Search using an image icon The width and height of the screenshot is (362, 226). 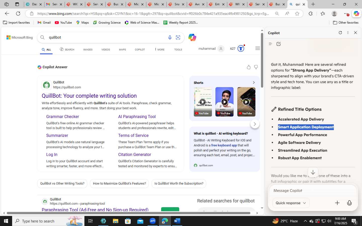point(178,37)
